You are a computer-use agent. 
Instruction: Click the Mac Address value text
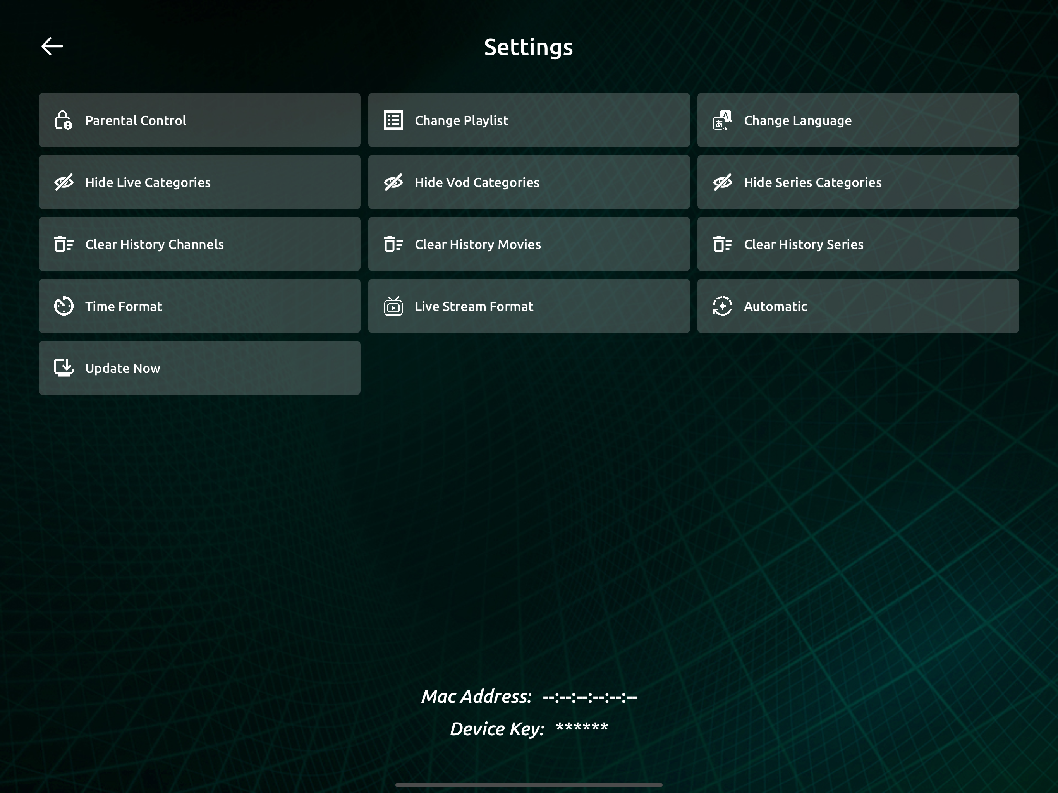tap(590, 697)
